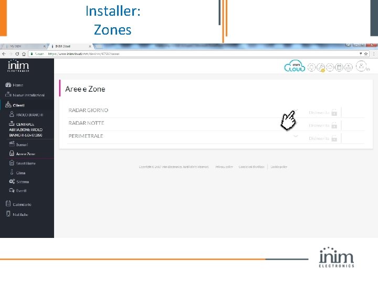Screen dimensions: 378x283
Task: Click the Home dashboard icon in sidebar
Action: coord(8,85)
